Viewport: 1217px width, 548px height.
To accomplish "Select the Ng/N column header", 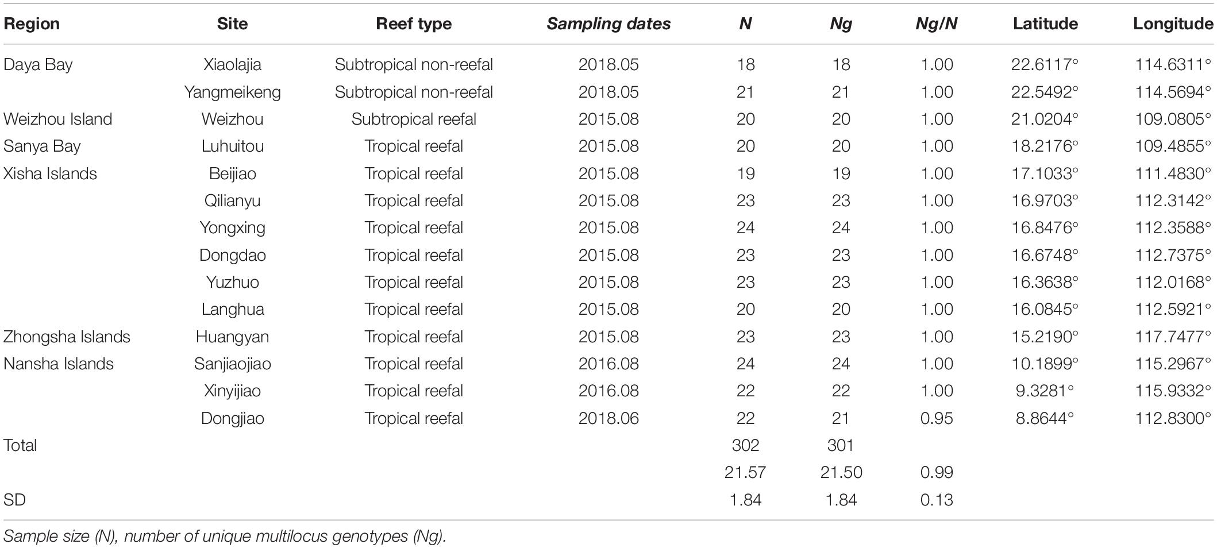I will 937,24.
